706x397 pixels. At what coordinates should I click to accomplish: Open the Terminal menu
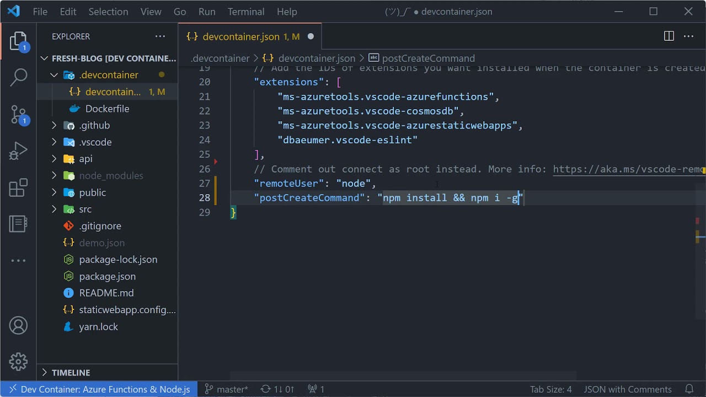tap(246, 12)
